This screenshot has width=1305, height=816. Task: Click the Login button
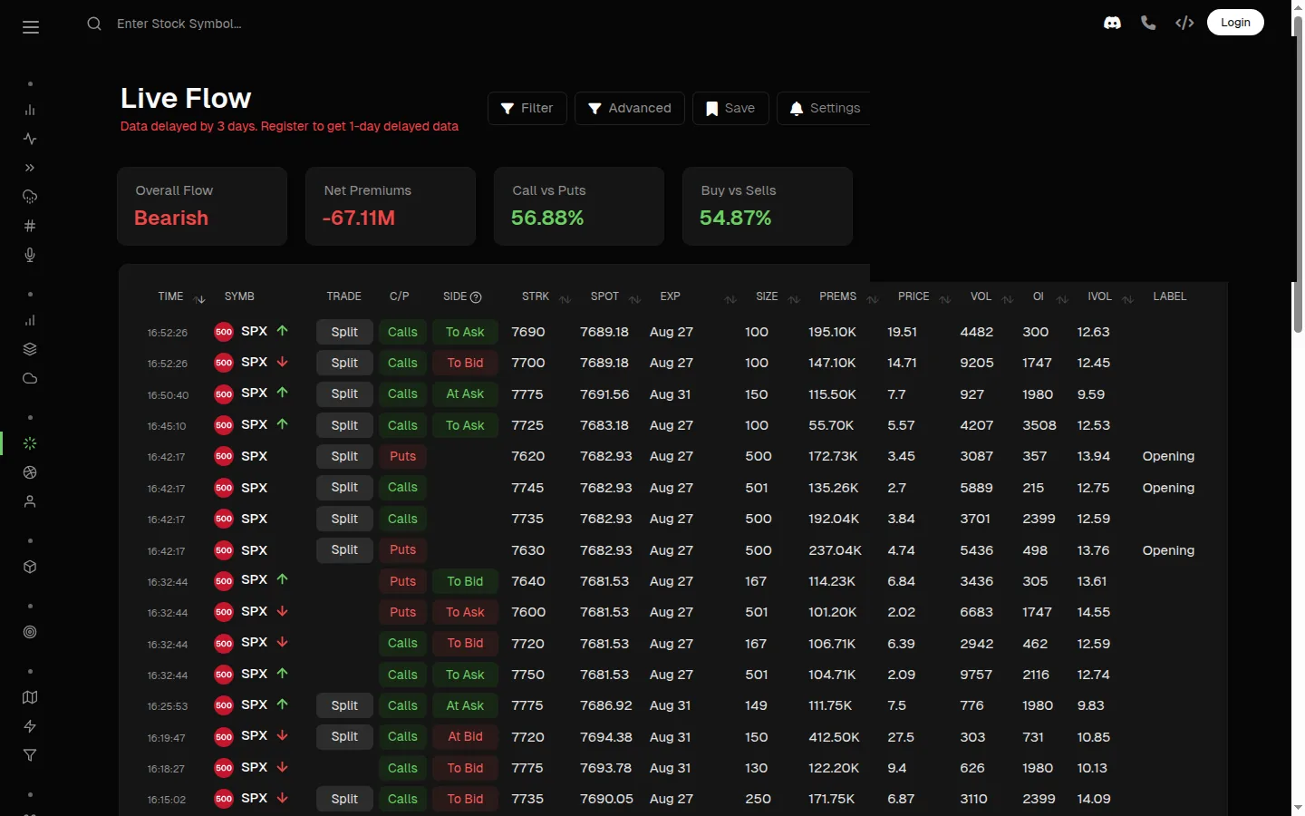tap(1235, 23)
